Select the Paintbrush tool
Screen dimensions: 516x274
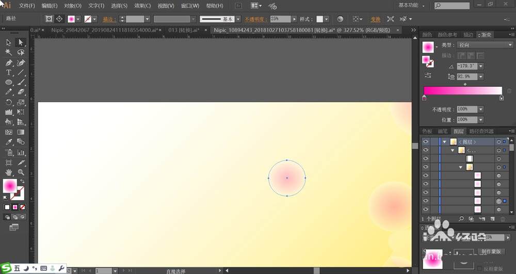[x=21, y=82]
